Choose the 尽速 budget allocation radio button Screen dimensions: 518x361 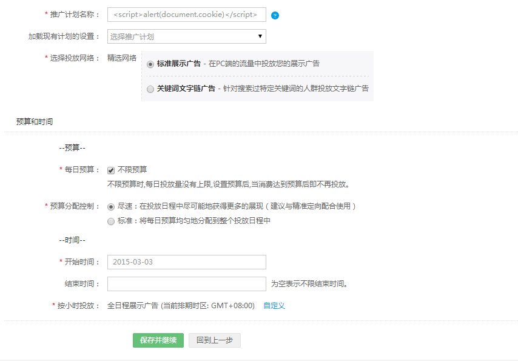click(x=111, y=207)
